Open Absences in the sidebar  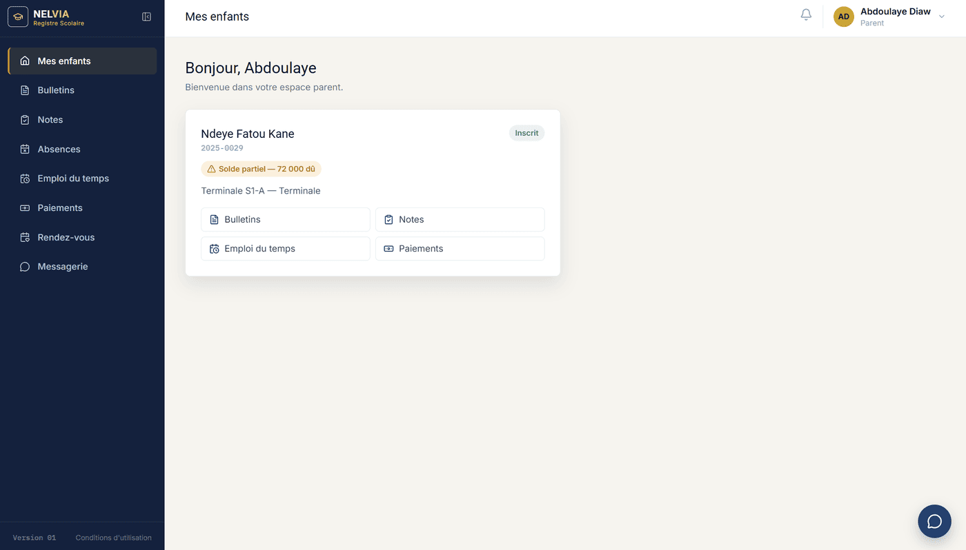[x=82, y=149]
